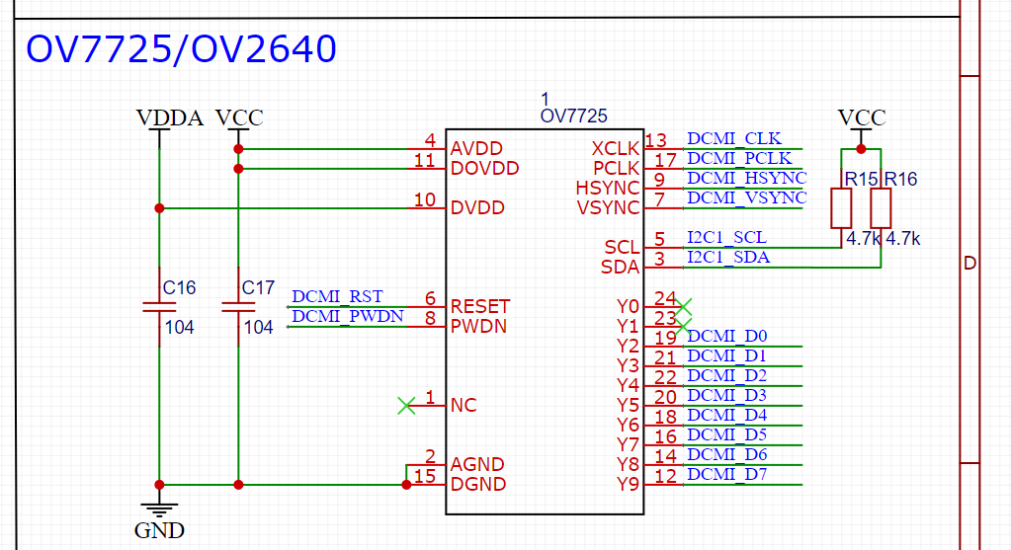Select the VCC power symbol above C17
The height and width of the screenshot is (550, 1011).
(239, 118)
